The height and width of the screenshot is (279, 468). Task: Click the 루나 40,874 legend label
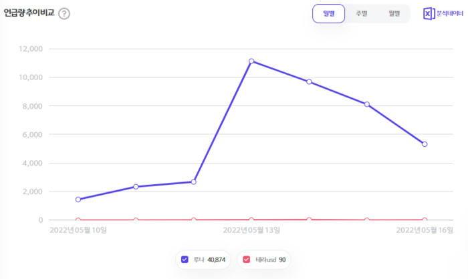[x=209, y=260]
